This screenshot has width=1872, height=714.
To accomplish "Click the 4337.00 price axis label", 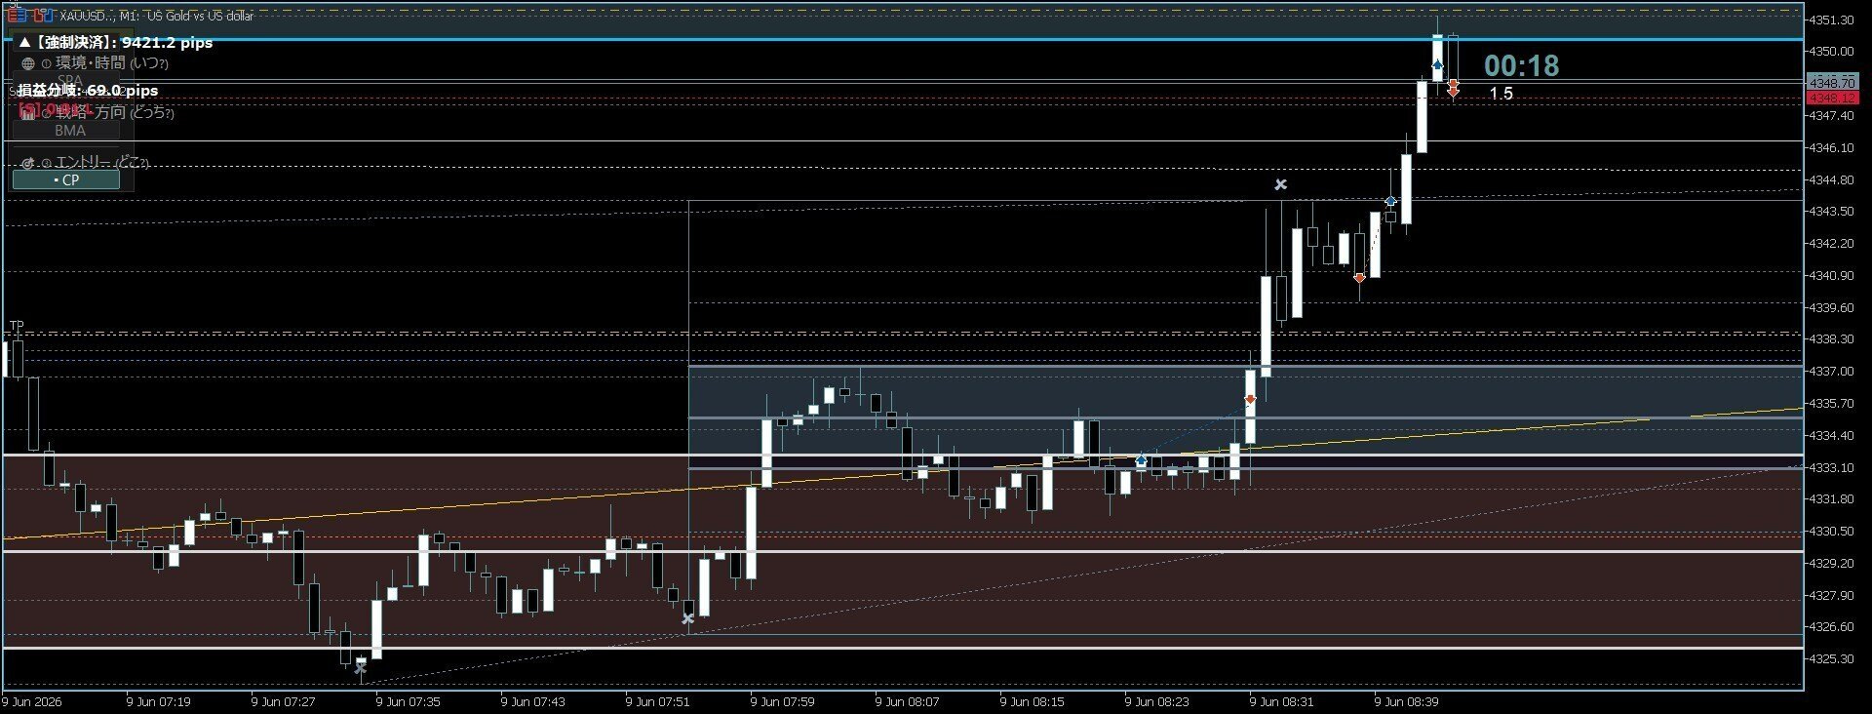I will 1831,372.
